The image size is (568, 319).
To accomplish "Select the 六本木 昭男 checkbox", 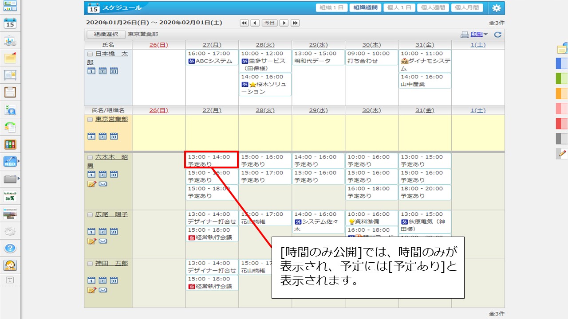I will (90, 157).
